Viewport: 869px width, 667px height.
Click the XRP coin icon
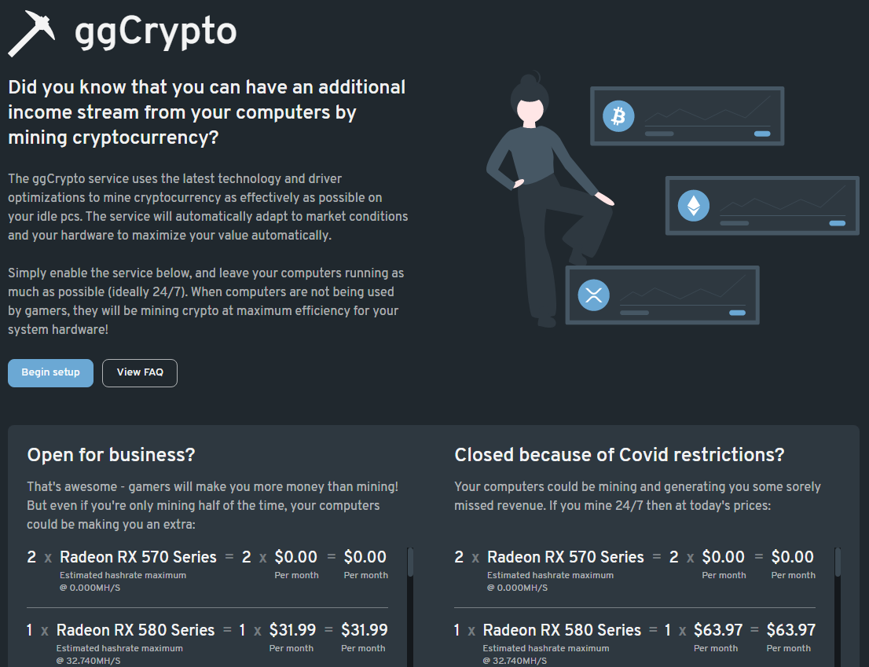click(x=593, y=295)
